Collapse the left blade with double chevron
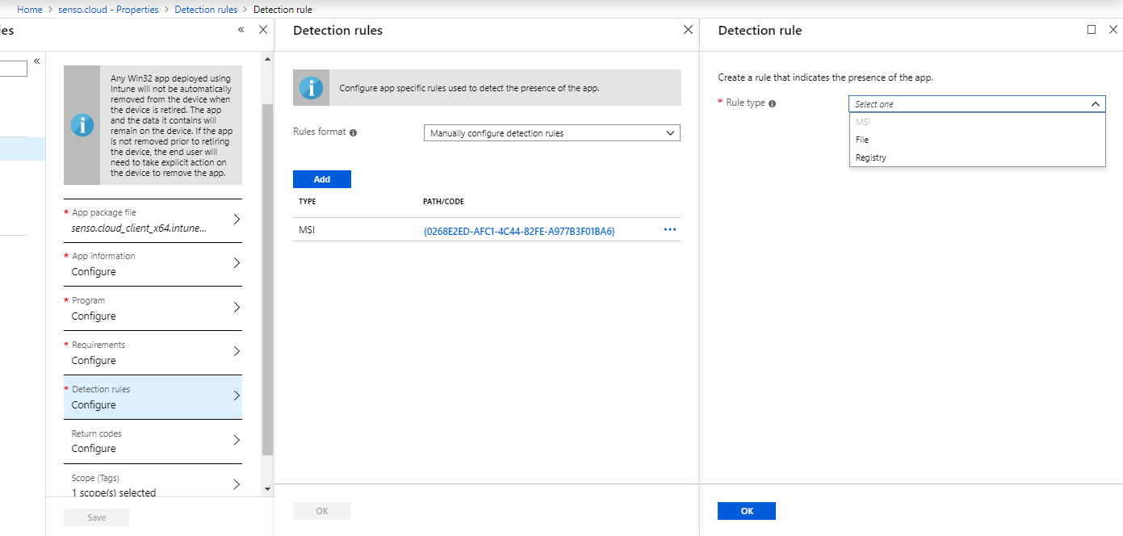Image resolution: width=1123 pixels, height=536 pixels. click(x=241, y=30)
